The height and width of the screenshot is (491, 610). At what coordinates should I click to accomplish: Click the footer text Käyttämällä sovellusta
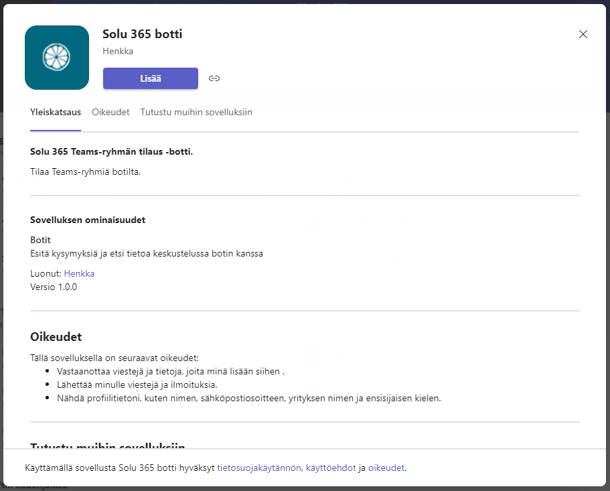pyautogui.click(x=70, y=468)
